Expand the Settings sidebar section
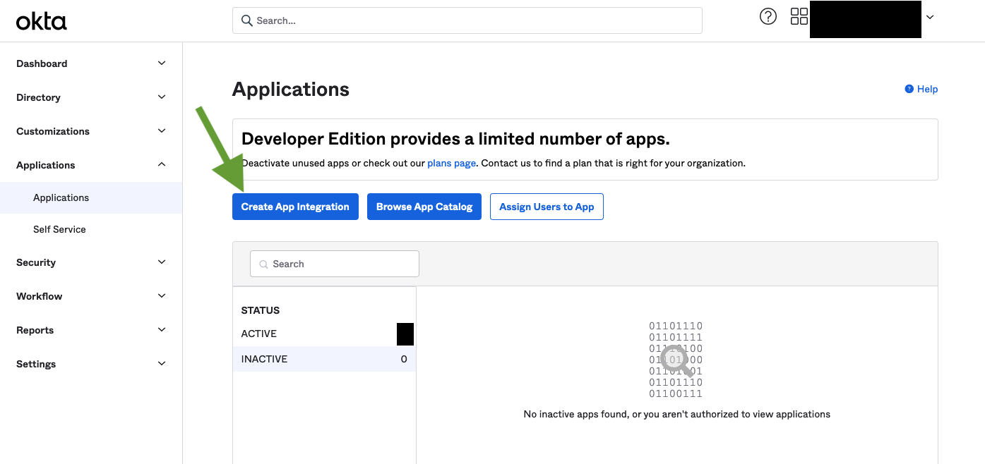The width and height of the screenshot is (985, 464). (162, 364)
